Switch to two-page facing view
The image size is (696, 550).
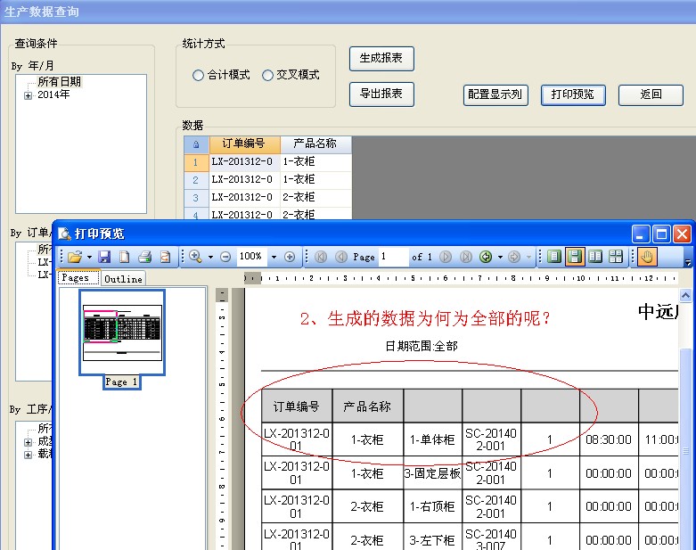point(594,257)
